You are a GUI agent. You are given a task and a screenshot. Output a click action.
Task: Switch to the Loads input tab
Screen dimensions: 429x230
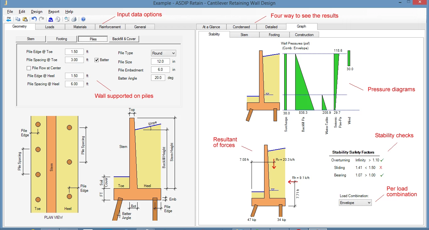50,27
